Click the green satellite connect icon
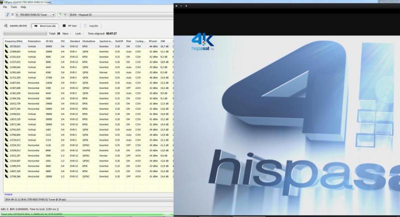400x217 pixels. [59, 14]
